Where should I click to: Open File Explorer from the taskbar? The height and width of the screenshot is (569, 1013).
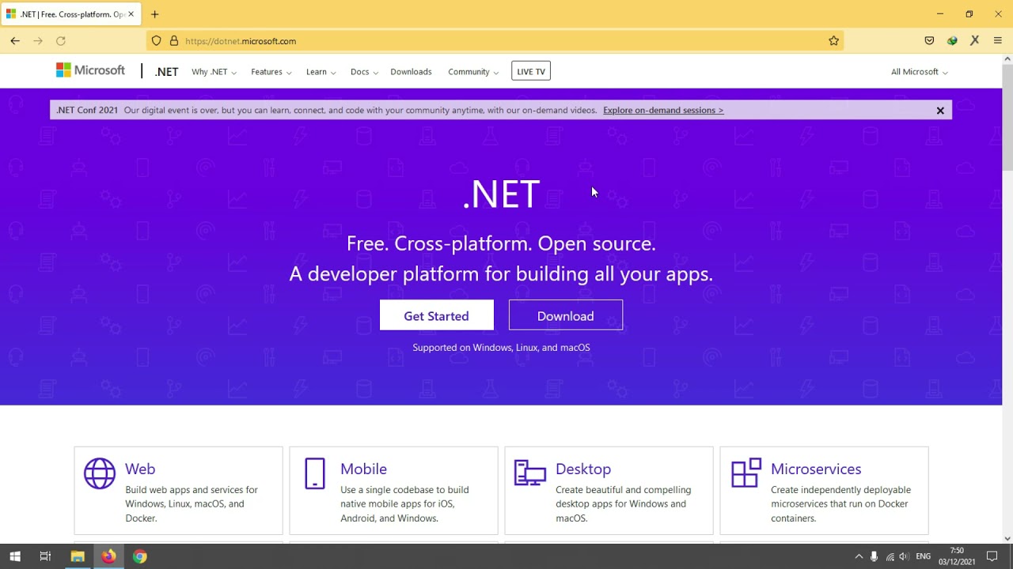78,556
